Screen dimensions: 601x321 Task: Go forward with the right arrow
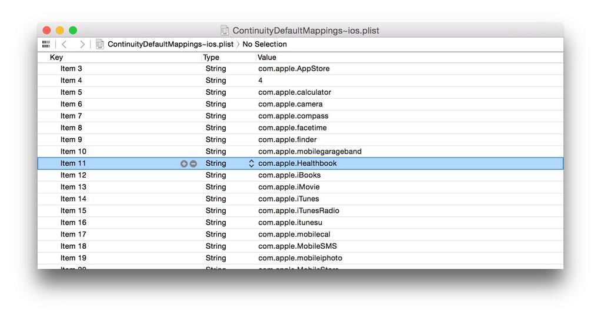click(x=82, y=44)
